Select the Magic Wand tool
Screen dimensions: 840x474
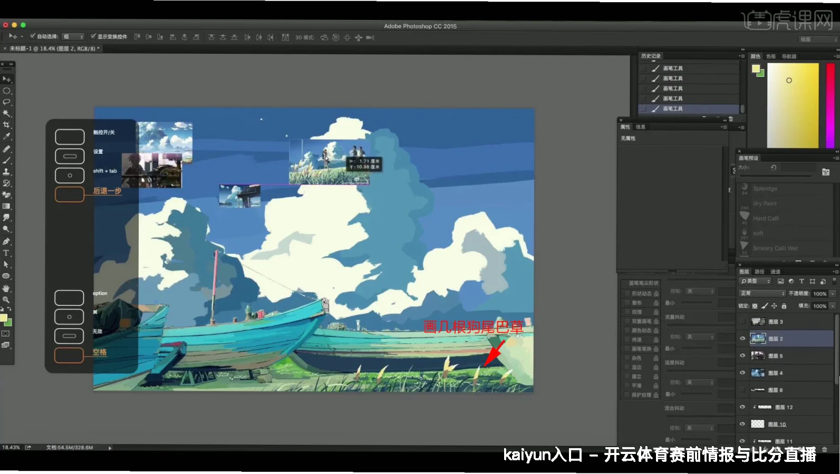coord(7,113)
